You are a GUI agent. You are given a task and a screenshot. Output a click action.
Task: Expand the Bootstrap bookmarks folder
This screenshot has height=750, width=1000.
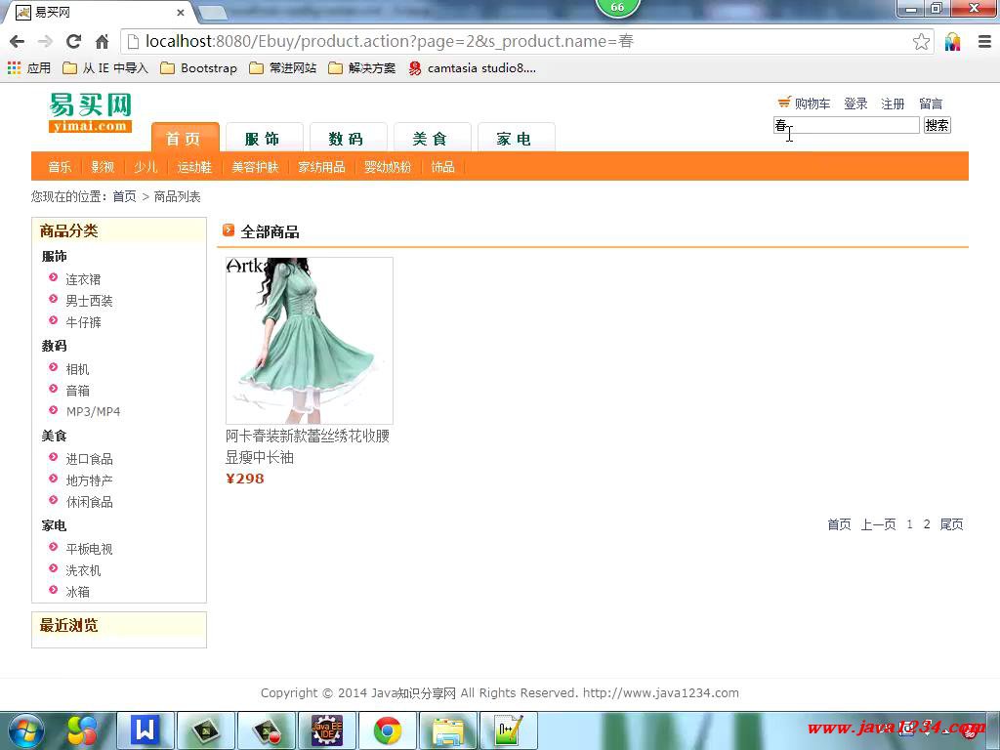click(198, 68)
